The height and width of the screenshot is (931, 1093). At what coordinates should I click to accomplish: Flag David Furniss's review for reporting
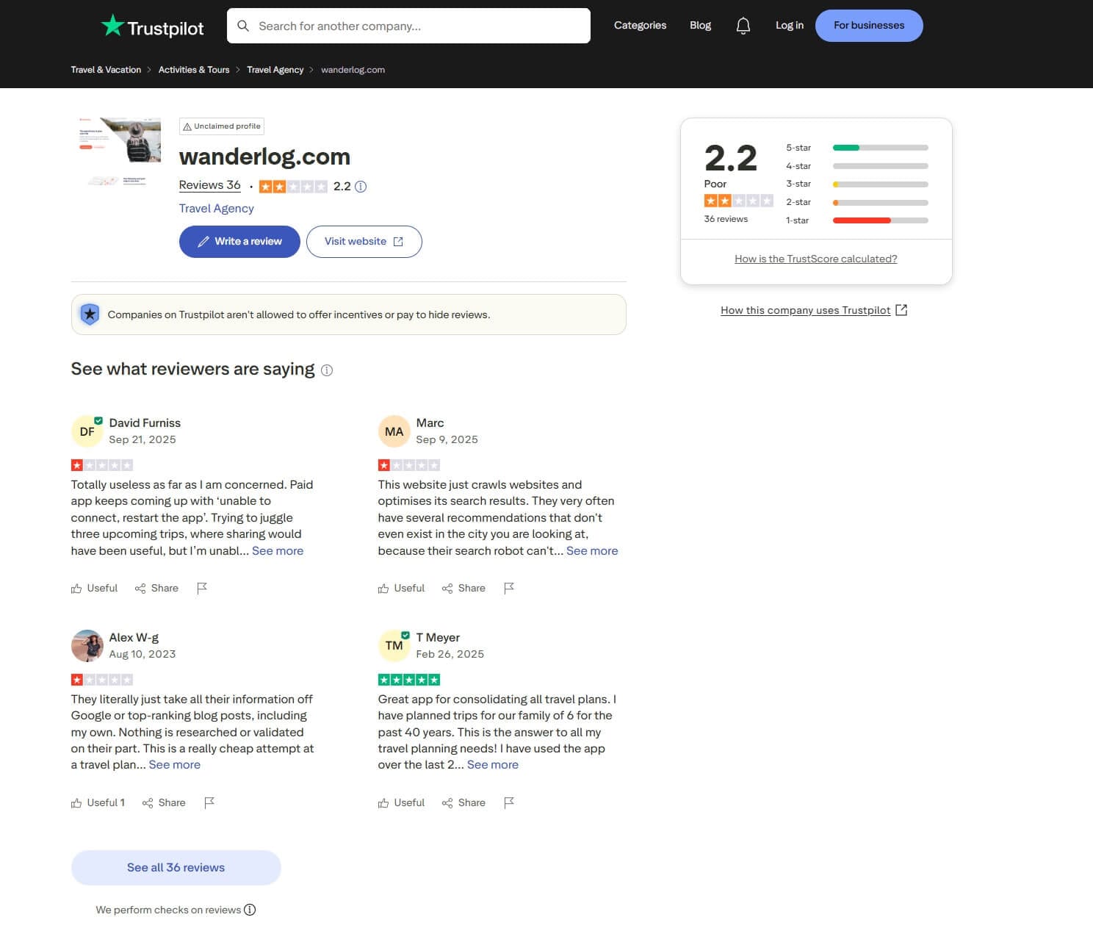203,588
